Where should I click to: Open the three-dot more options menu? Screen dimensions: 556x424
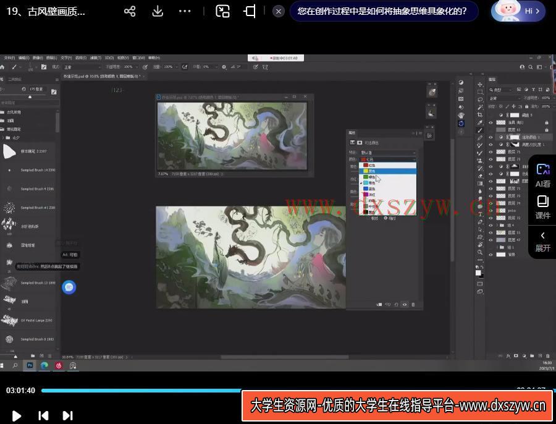click(x=185, y=11)
